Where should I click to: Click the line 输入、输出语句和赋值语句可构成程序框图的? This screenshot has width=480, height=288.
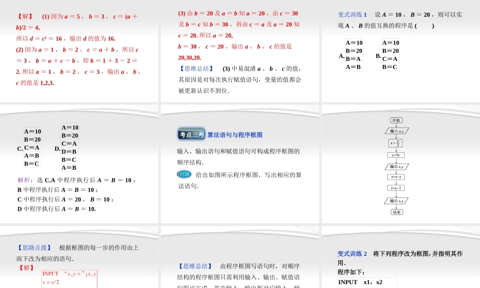point(238,151)
